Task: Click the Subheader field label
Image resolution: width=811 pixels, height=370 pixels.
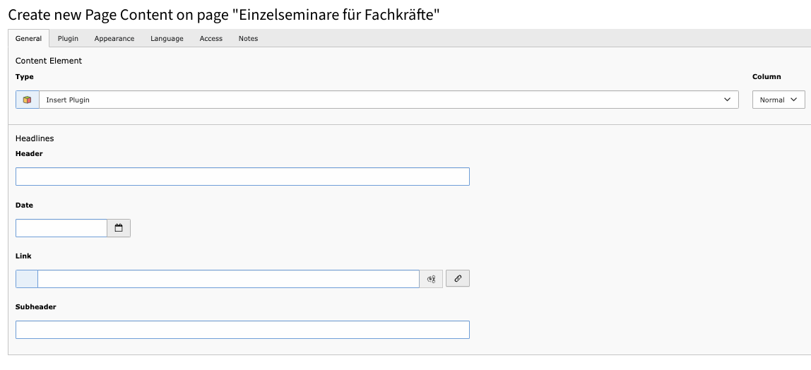Action: pyautogui.click(x=35, y=307)
